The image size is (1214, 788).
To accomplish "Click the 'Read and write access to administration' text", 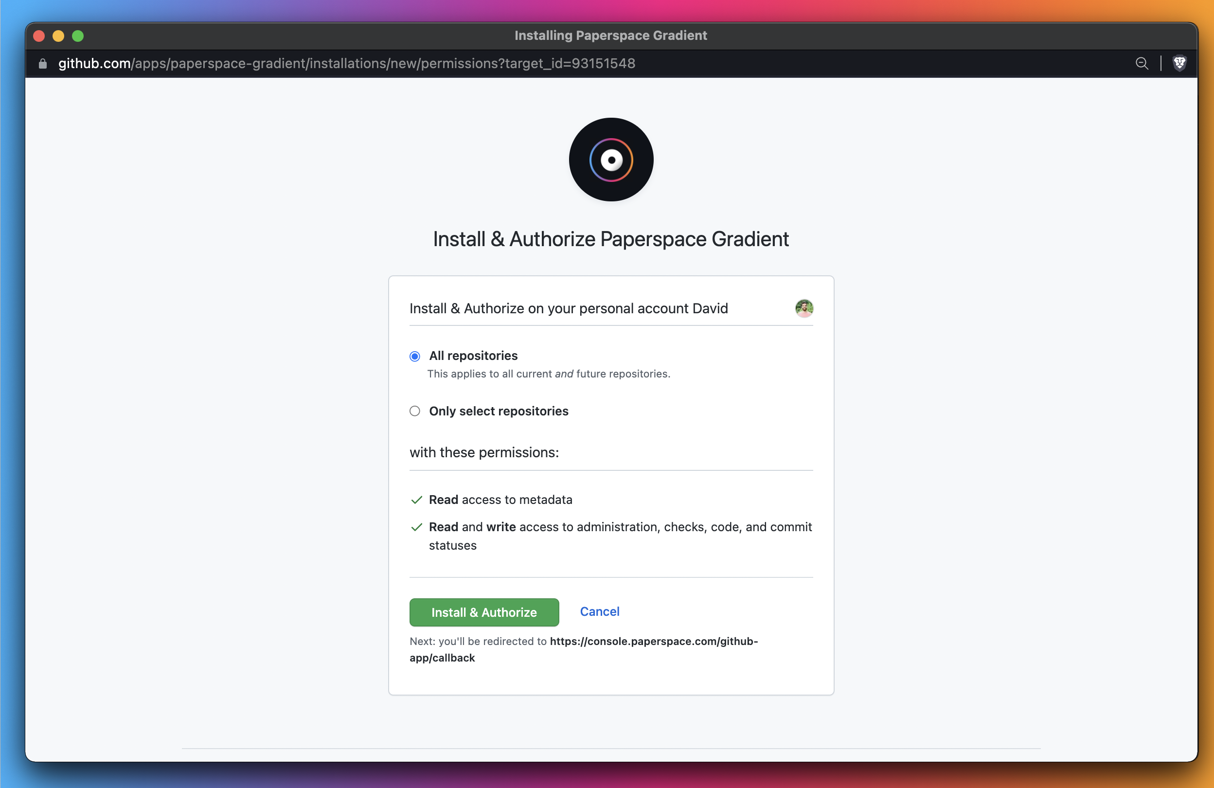I will [x=620, y=536].
